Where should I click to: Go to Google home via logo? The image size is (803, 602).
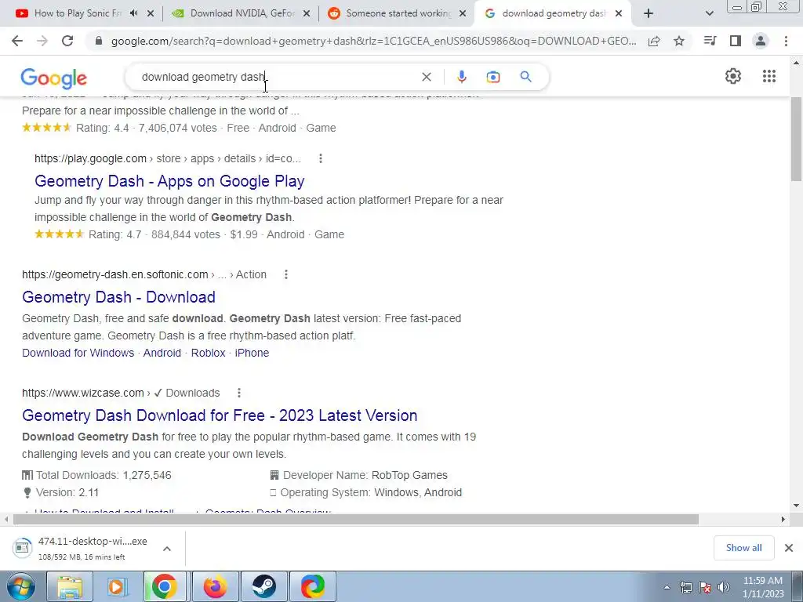(x=54, y=78)
